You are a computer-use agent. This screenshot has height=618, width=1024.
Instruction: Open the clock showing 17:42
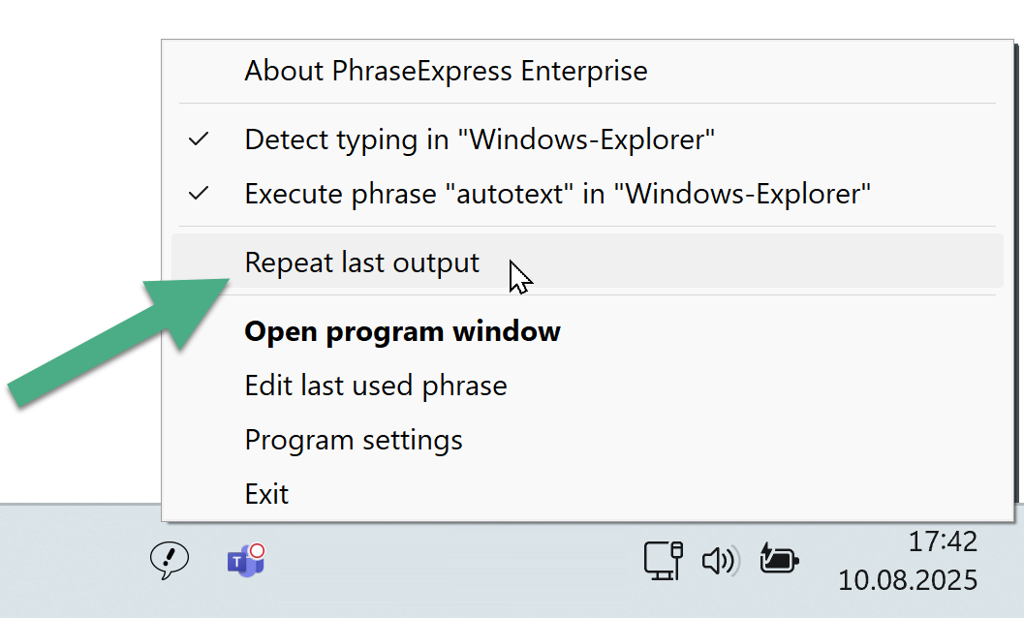coord(943,541)
